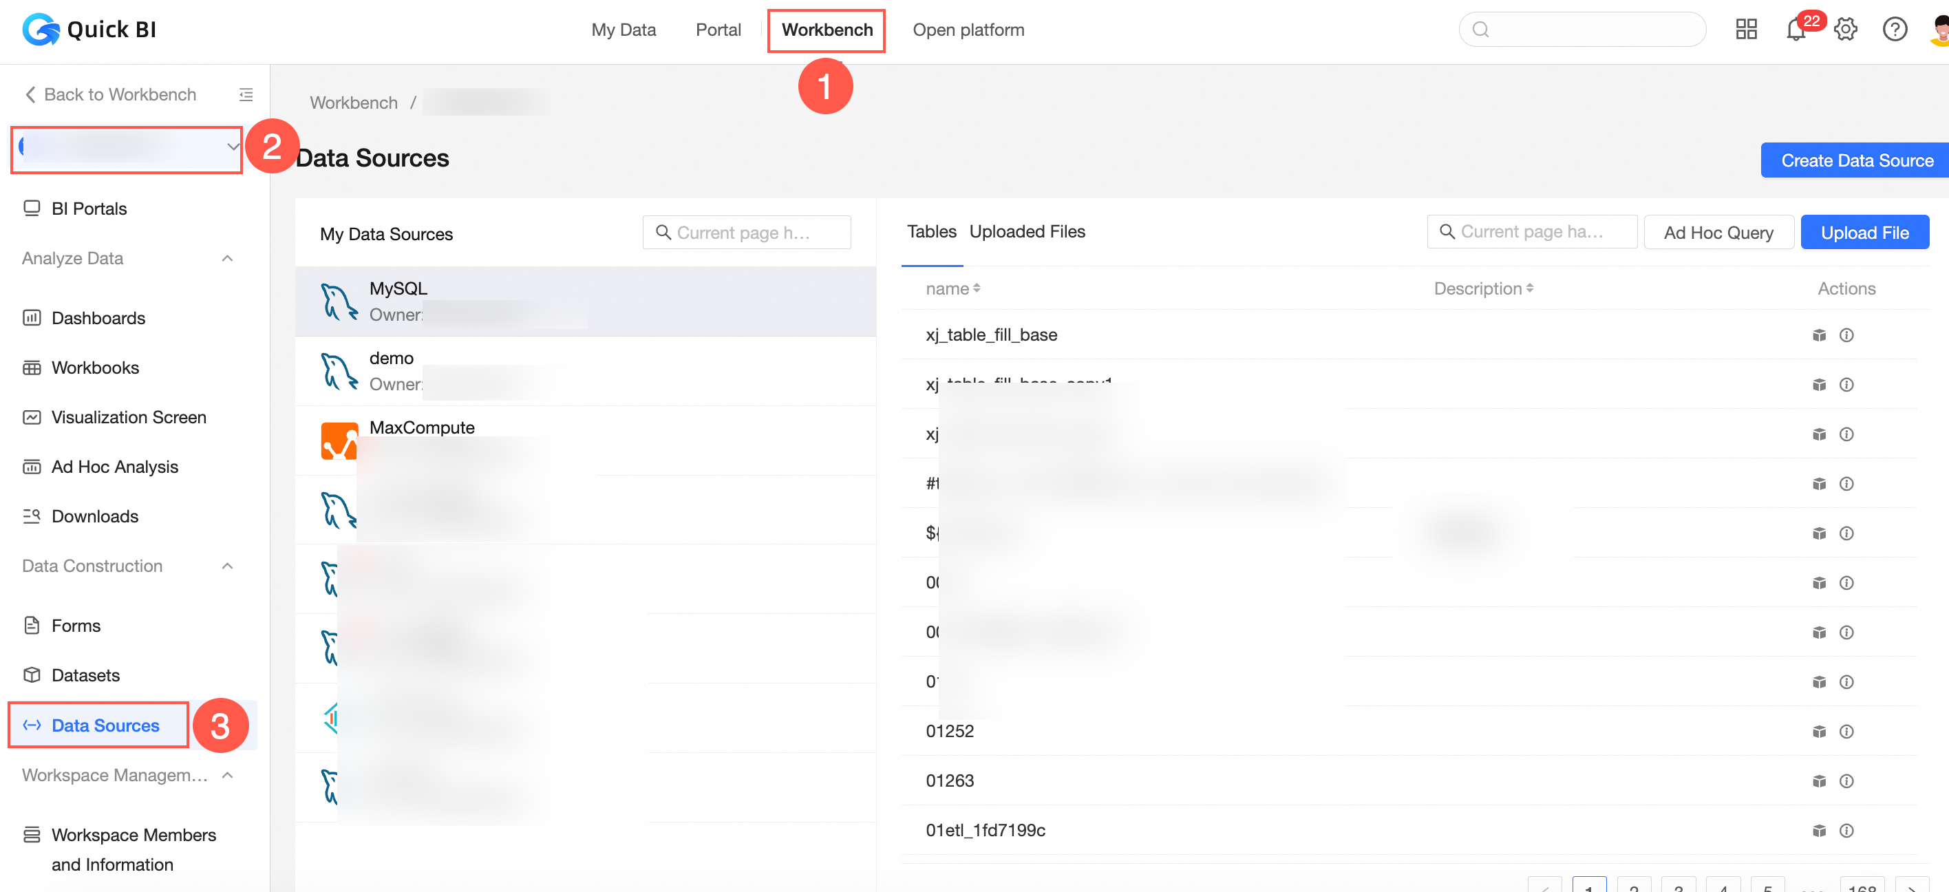Select the demo data source

(585, 371)
